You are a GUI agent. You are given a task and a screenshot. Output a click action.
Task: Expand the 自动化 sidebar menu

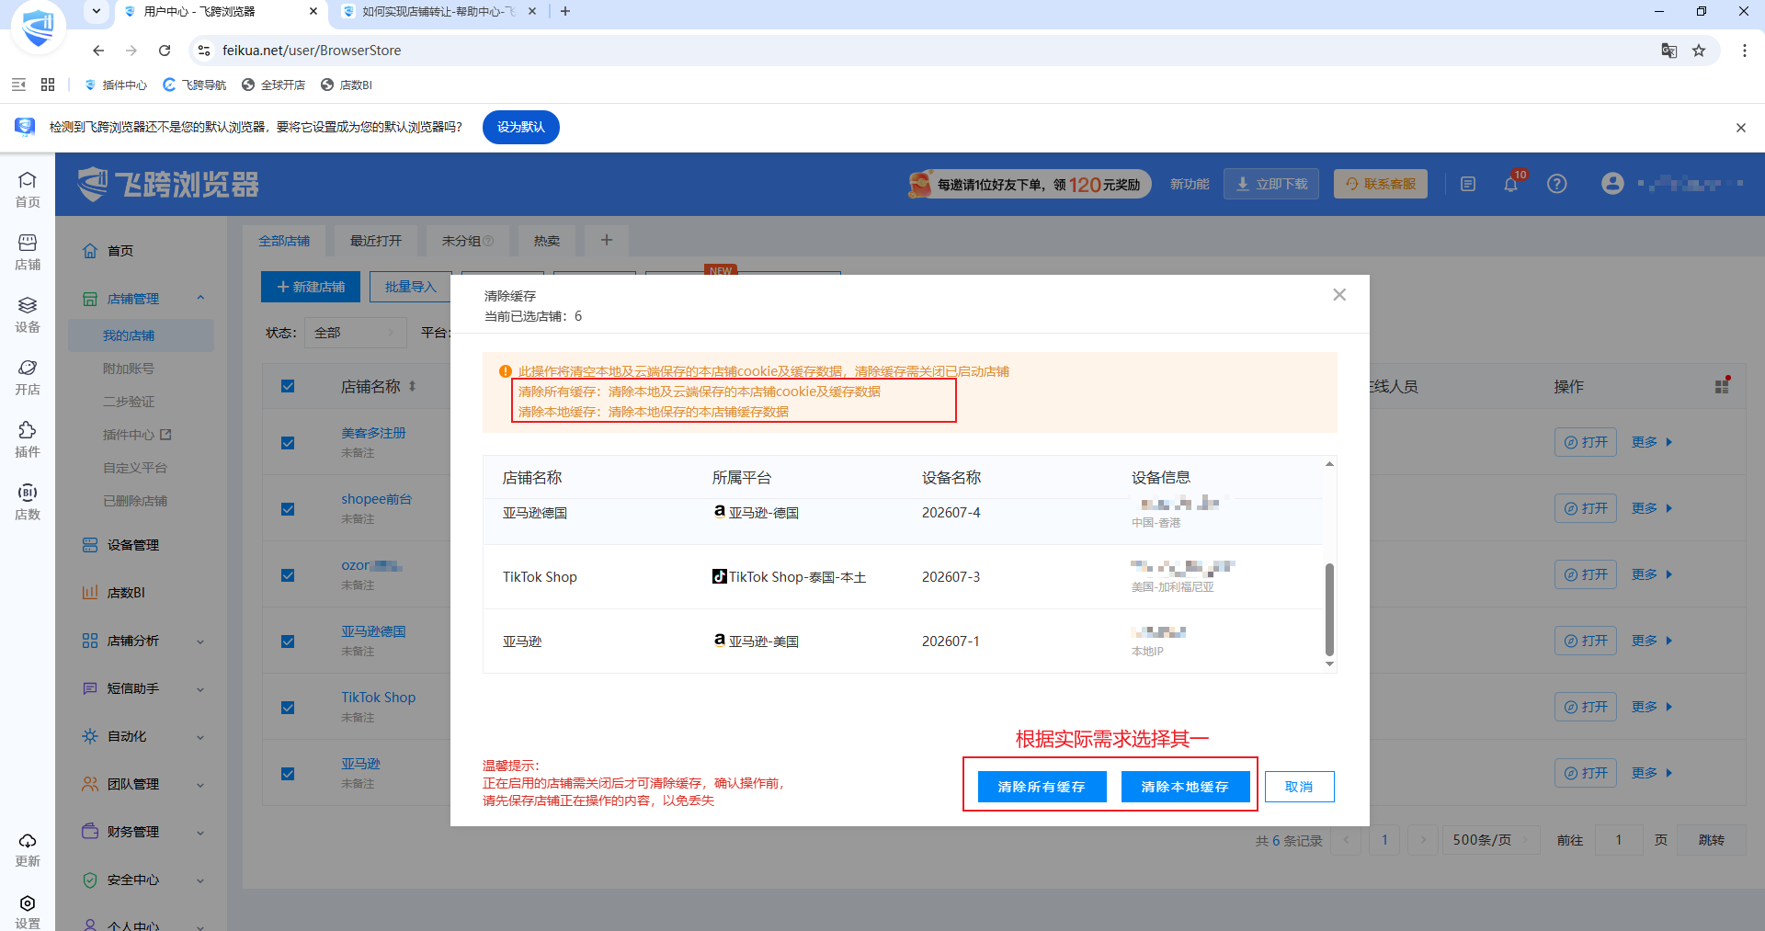(142, 736)
